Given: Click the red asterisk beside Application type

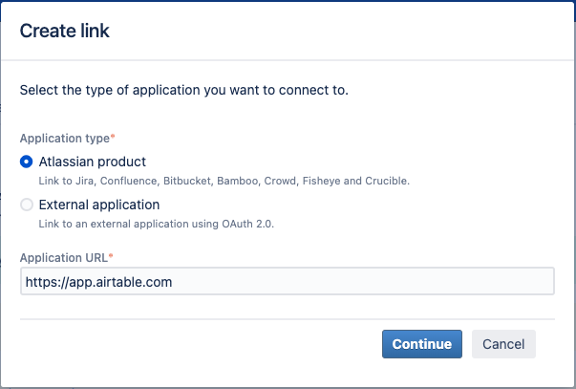Looking at the screenshot, I should pyautogui.click(x=113, y=137).
